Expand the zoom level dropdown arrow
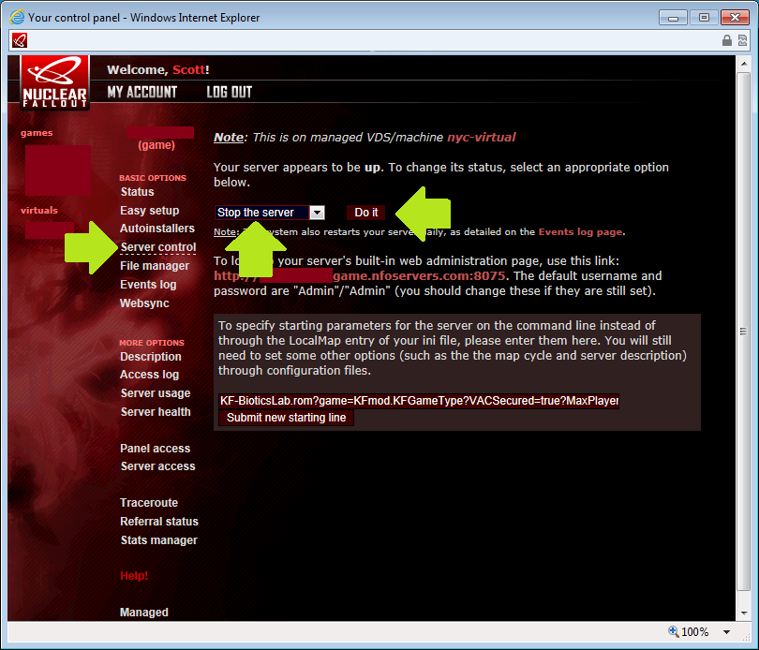The width and height of the screenshot is (759, 650). 725,632
